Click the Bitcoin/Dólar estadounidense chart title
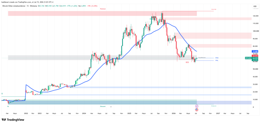The width and height of the screenshot is (261, 124). [x=20, y=6]
